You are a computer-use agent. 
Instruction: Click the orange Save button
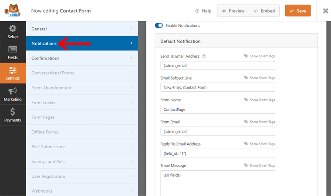click(x=298, y=11)
